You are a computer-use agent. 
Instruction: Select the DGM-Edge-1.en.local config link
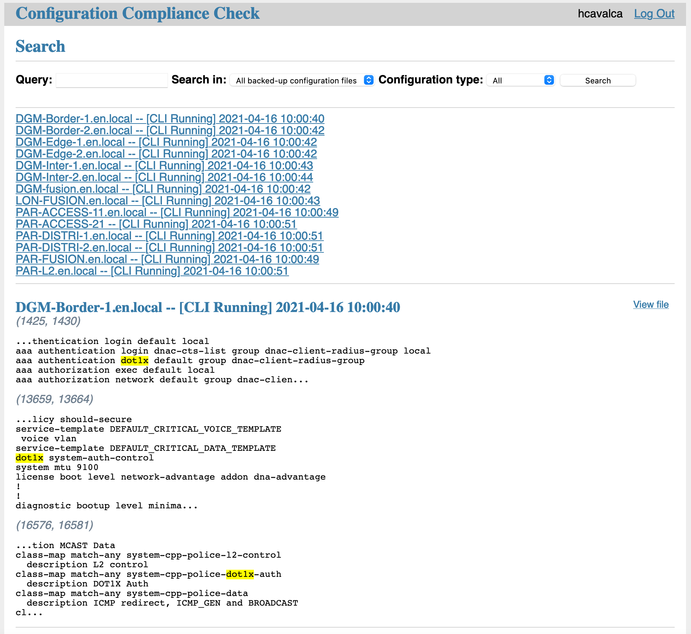[166, 142]
